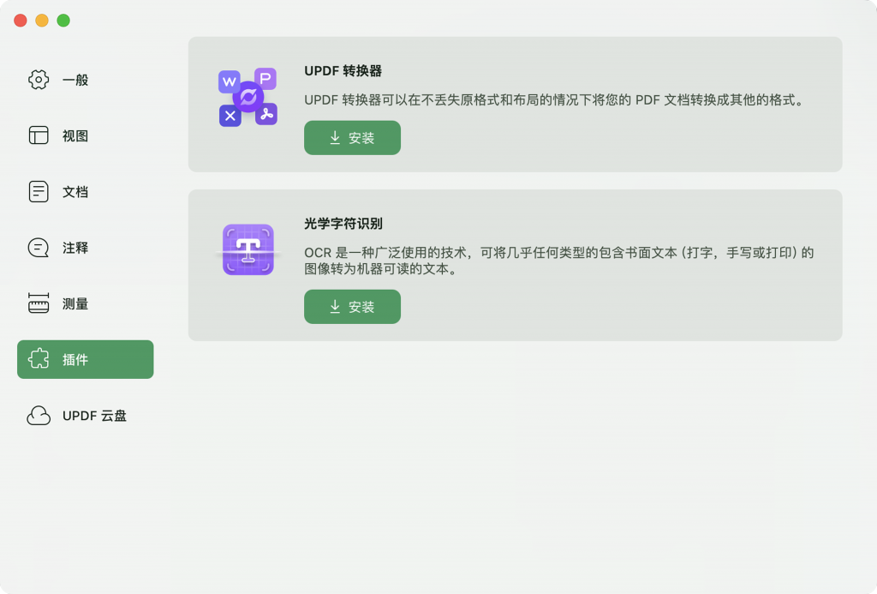This screenshot has width=877, height=594.
Task: Click the UPDF 转换器 title text
Action: (343, 71)
